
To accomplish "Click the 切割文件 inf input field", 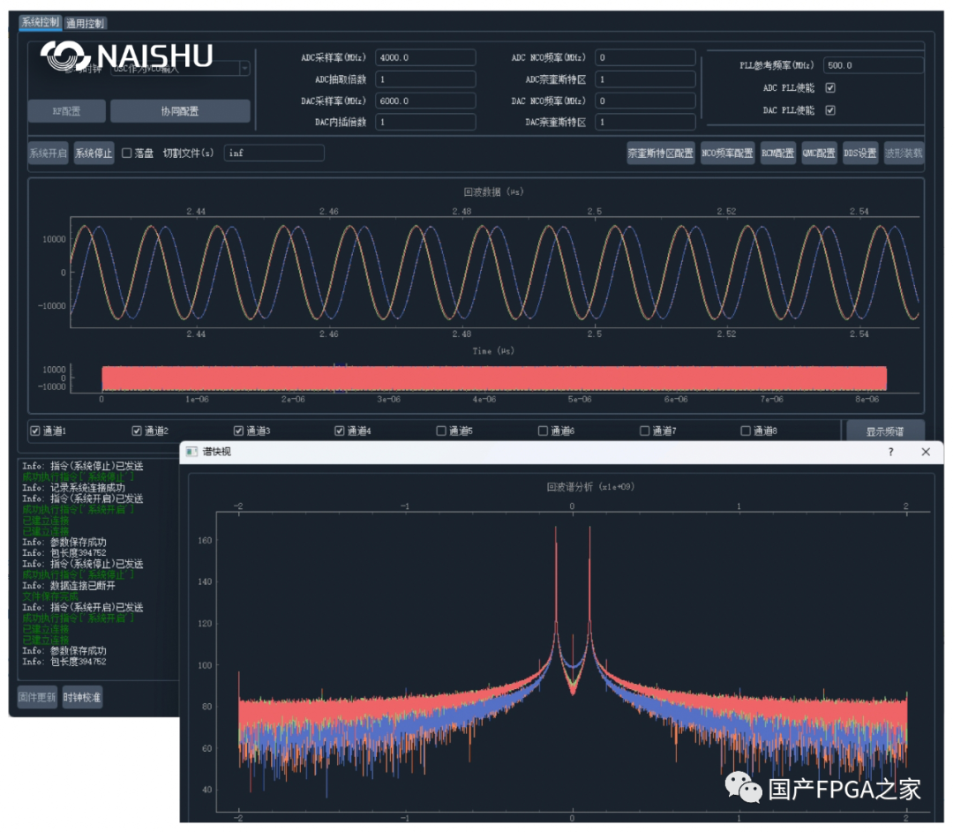I will [274, 154].
